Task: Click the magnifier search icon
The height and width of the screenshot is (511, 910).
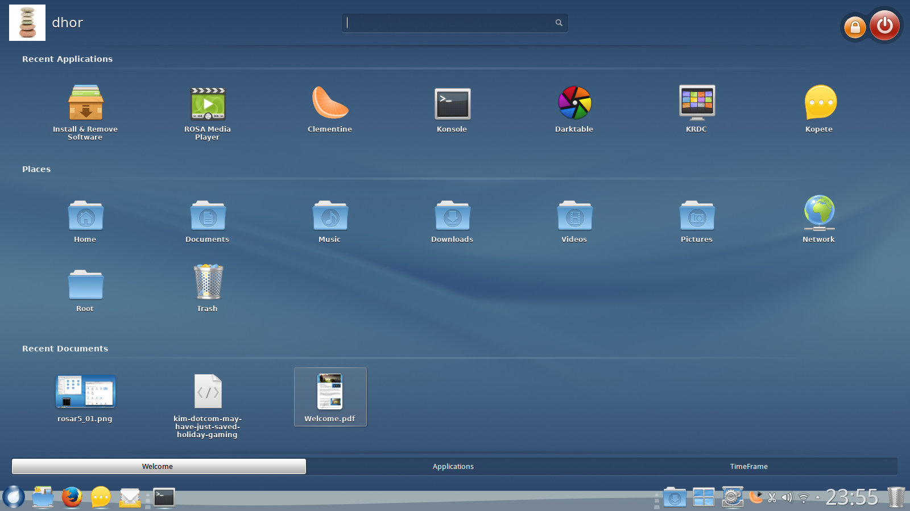Action: point(559,23)
